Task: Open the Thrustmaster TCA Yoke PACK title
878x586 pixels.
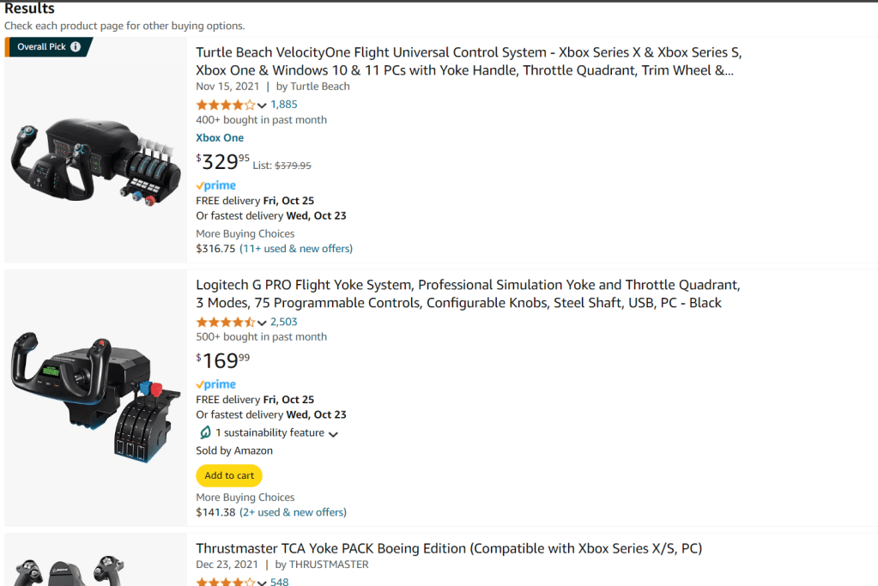Action: [449, 547]
